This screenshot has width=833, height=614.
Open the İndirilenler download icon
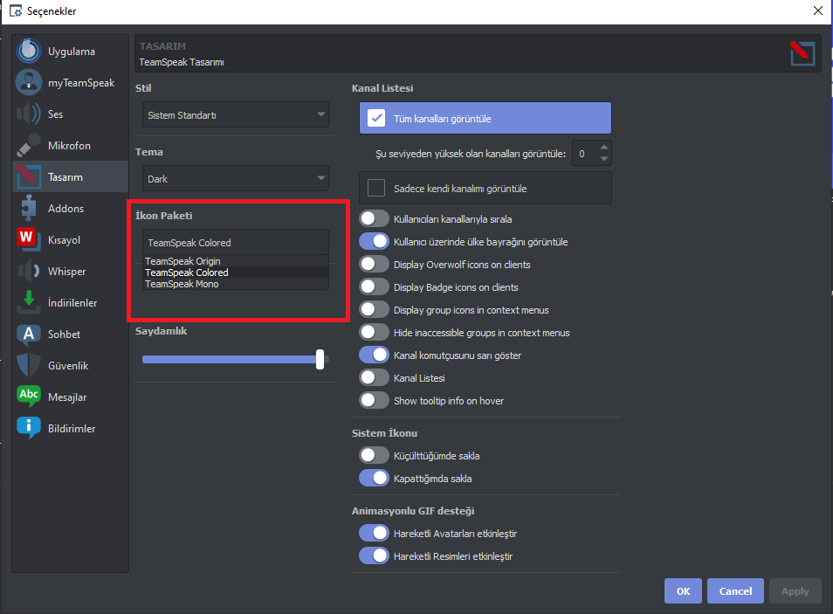click(29, 302)
